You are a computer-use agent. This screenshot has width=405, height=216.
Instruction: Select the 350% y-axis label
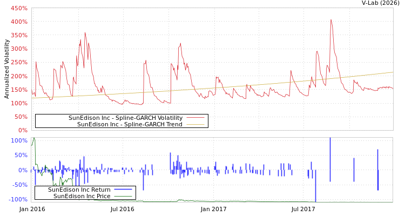[x=19, y=36]
